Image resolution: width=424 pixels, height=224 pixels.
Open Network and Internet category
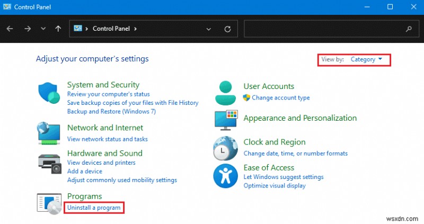point(105,128)
